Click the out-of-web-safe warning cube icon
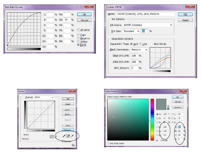This screenshot has width=201, height=154. tap(168, 106)
